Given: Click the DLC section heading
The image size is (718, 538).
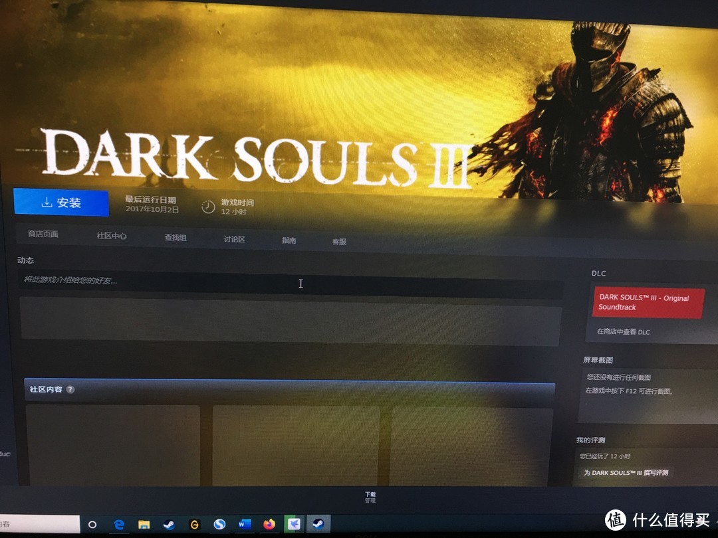Looking at the screenshot, I should click(598, 274).
